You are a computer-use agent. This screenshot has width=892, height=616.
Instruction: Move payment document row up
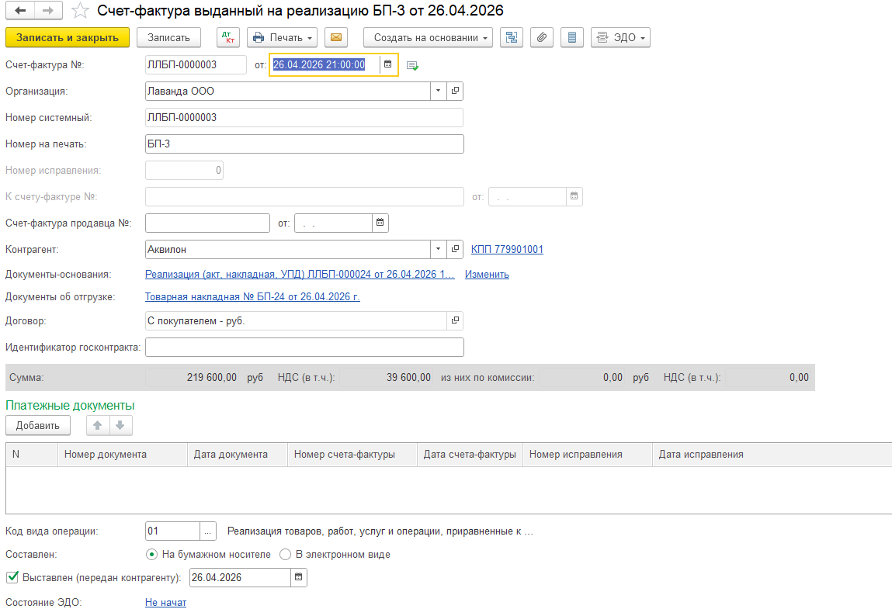click(98, 425)
